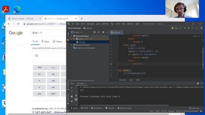Screen dimensions: 205x115
Task: Open Search Everywhere magnifier in PyCharm
Action: [x=201, y=28]
